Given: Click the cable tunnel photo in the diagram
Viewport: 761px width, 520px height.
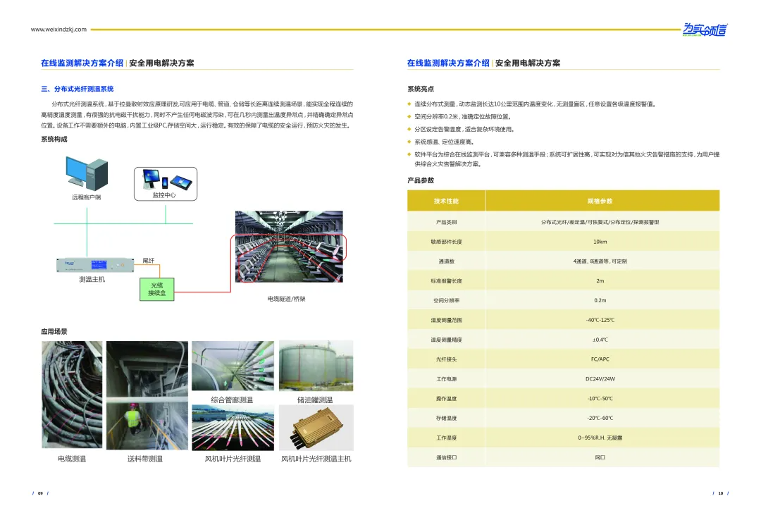Looking at the screenshot, I should (x=288, y=250).
